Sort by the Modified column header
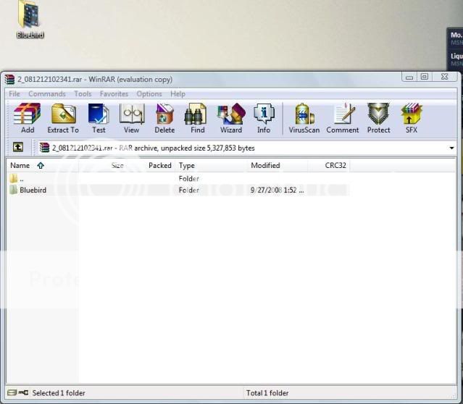 pyautogui.click(x=278, y=165)
